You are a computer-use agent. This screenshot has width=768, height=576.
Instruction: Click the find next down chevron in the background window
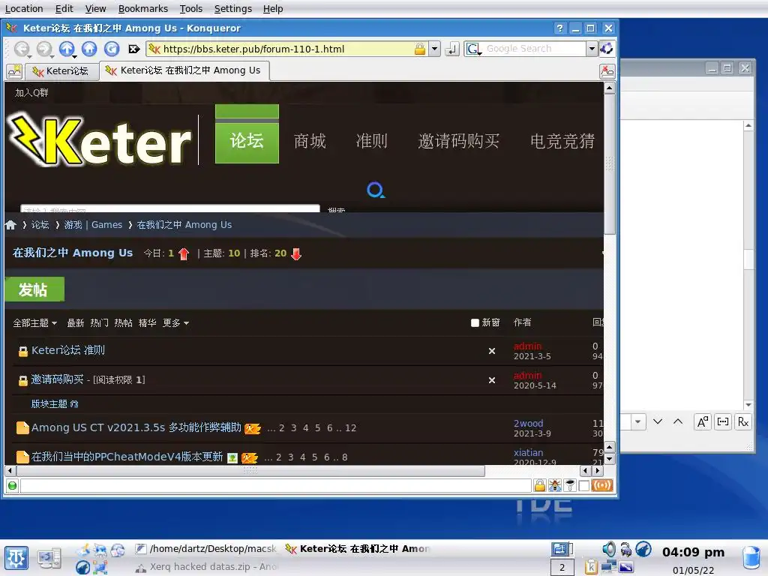(x=658, y=421)
